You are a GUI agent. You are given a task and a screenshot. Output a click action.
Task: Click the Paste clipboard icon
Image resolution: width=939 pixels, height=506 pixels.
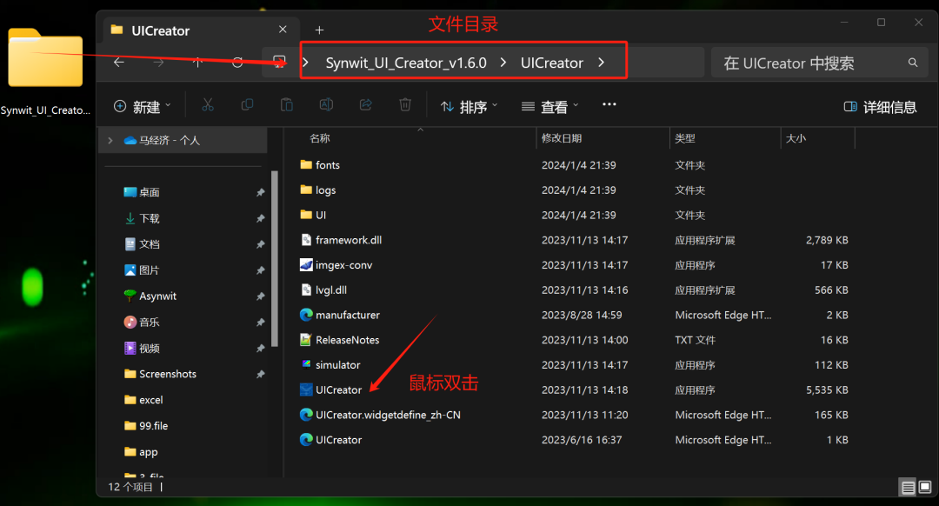[x=286, y=105]
